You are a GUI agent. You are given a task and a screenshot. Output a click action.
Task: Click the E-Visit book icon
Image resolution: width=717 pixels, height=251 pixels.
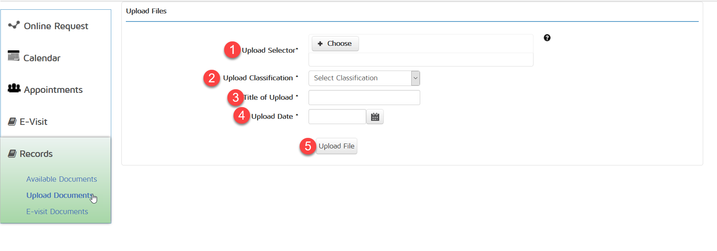[12, 122]
